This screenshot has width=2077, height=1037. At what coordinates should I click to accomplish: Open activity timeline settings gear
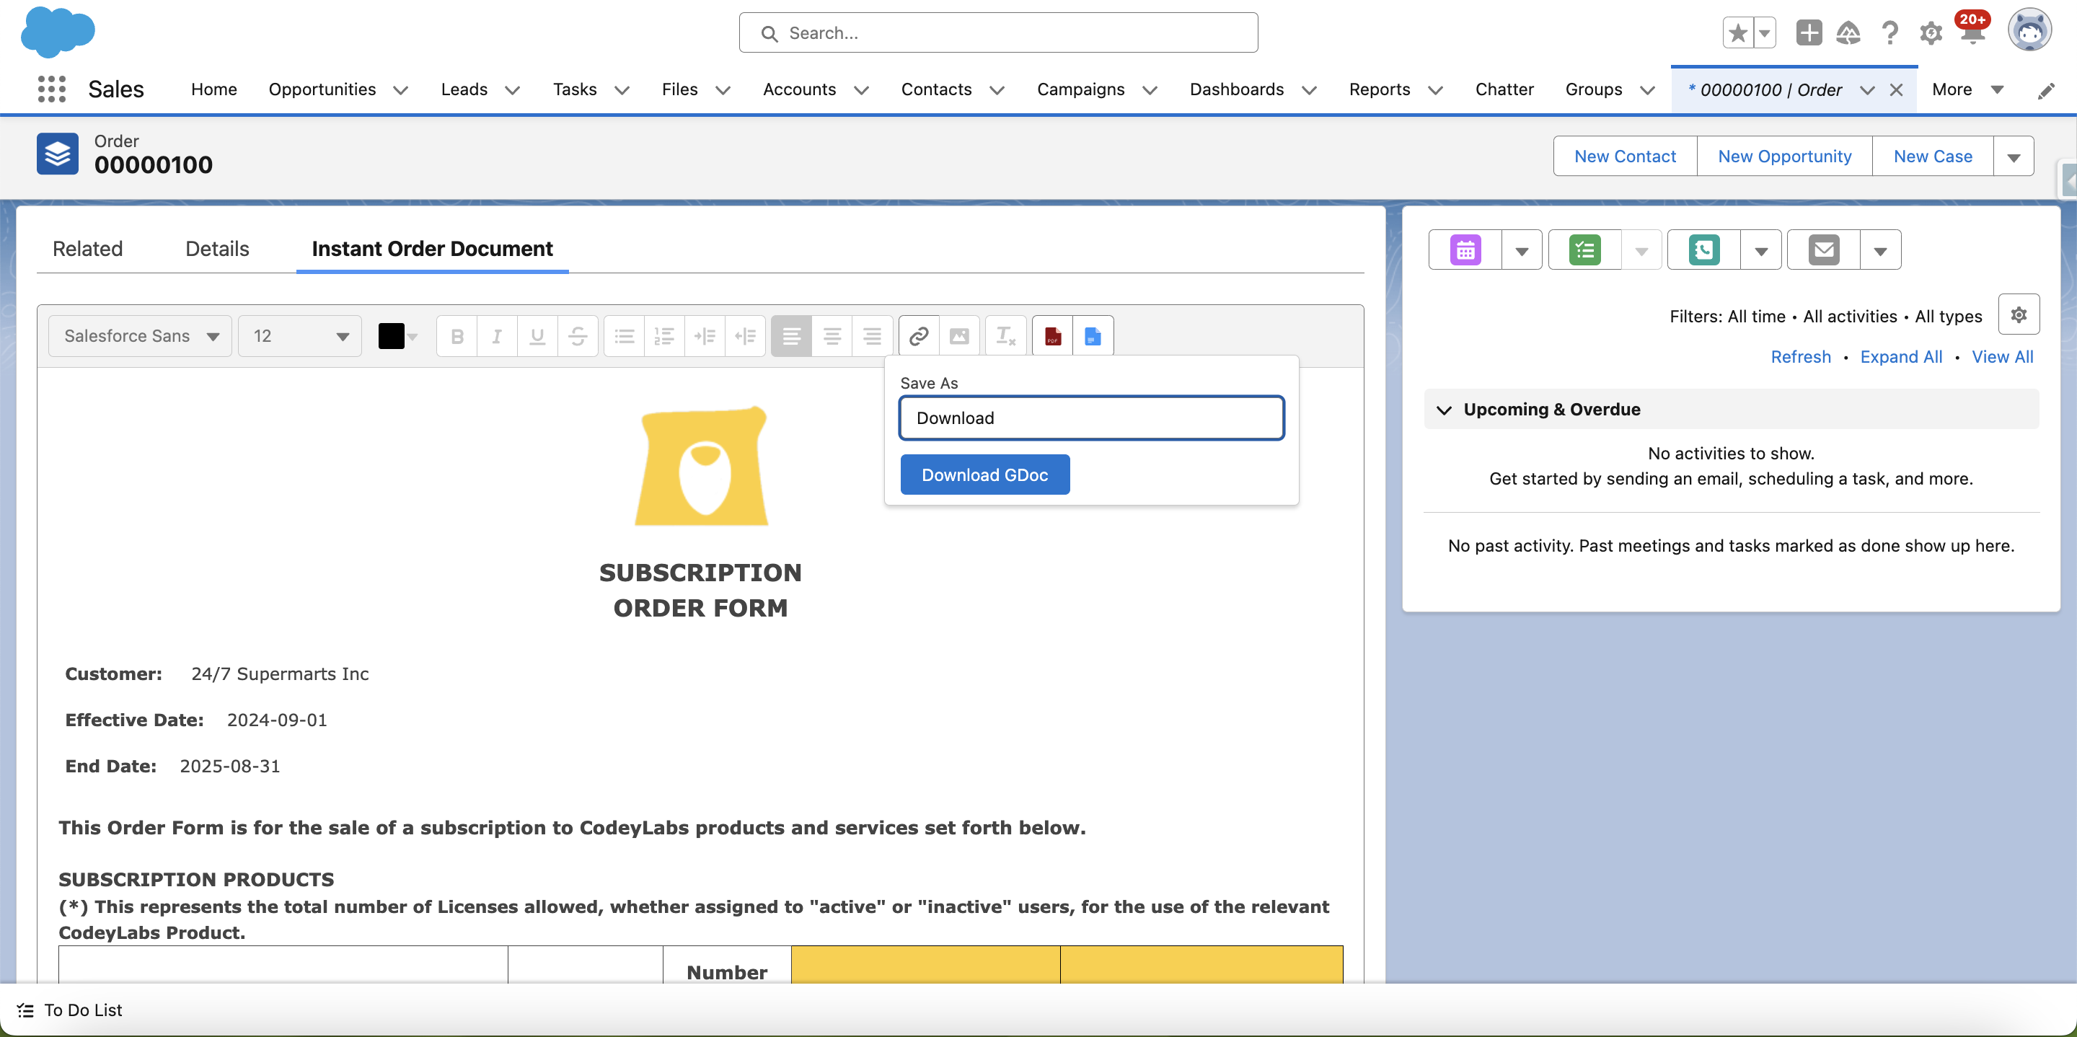point(2018,315)
